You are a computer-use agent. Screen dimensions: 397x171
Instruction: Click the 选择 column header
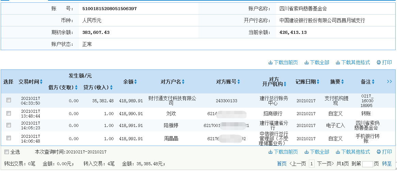point(9,82)
